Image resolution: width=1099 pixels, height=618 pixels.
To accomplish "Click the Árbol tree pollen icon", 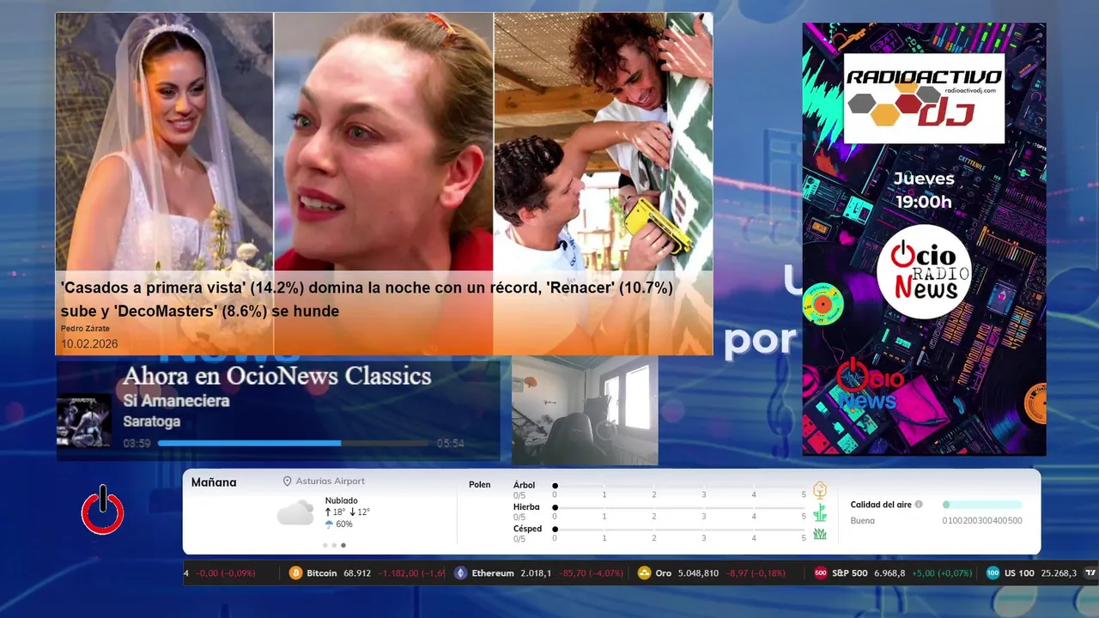I will (x=820, y=490).
